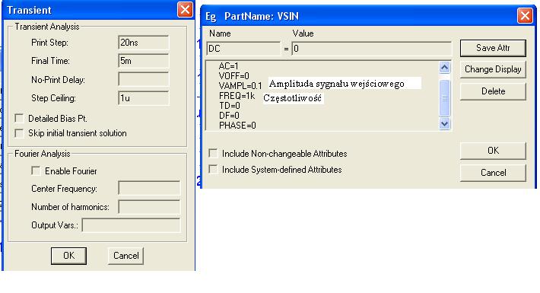Toggle the Enable Fourier checkbox
The image size is (540, 293).
(x=36, y=171)
